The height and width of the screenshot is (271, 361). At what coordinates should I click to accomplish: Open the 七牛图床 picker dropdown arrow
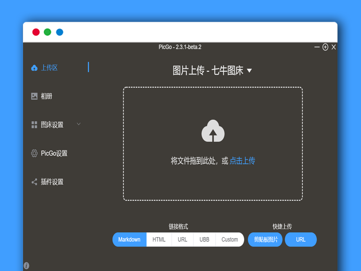(250, 70)
